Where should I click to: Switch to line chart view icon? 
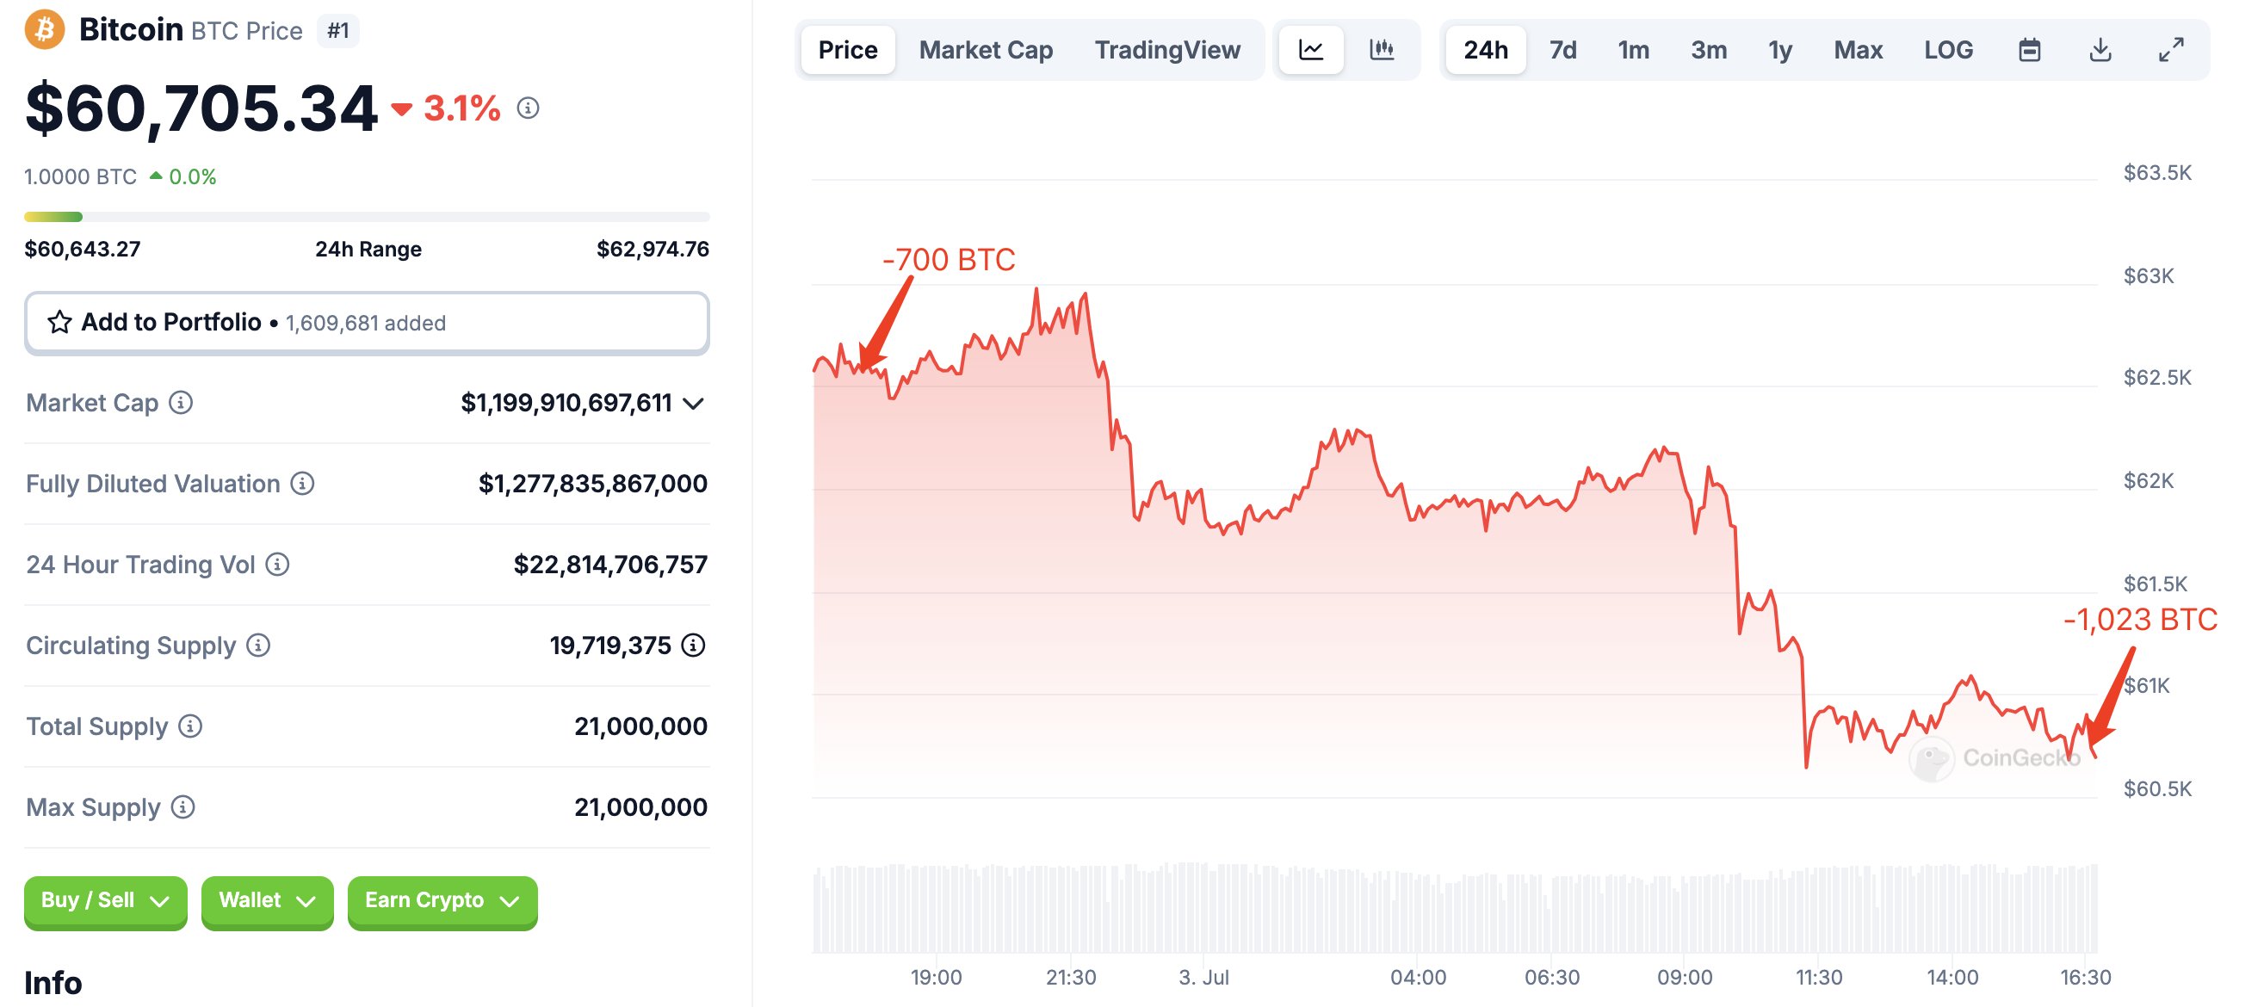click(1310, 50)
